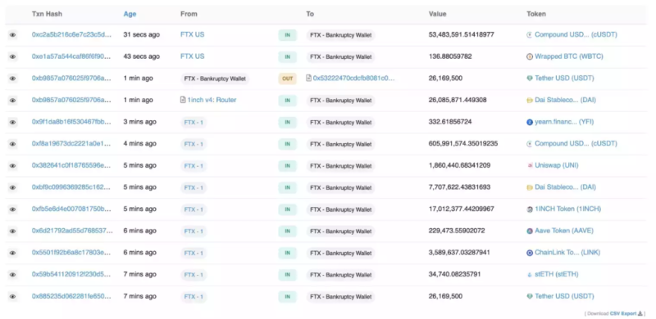Viewport: 656px width, 319px height.
Task: Click eye icon for 0xc2a5b216c6e7c23c5d row
Action: 12,35
